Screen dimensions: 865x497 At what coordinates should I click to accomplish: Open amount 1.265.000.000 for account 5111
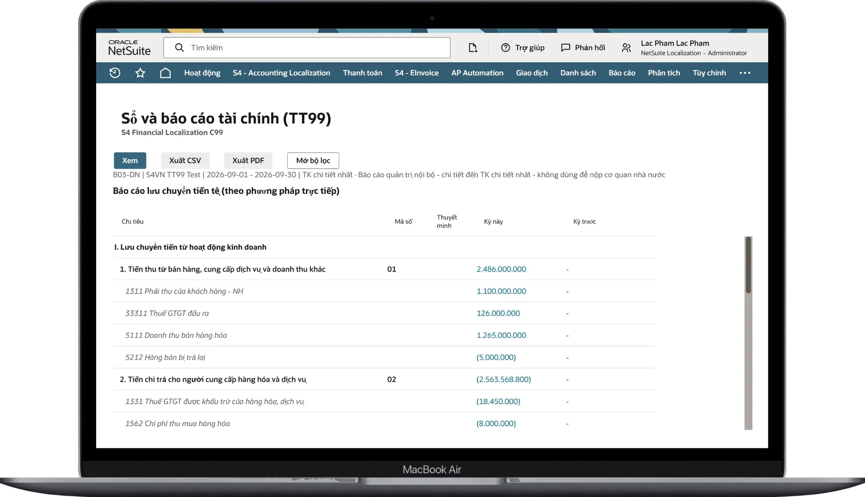click(x=501, y=335)
